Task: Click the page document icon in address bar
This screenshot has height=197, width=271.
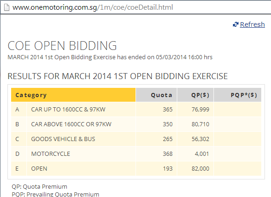Action: (x=6, y=7)
